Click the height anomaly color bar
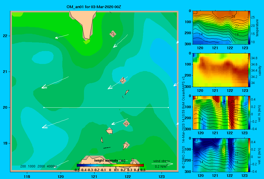This screenshot has width=264, height=179. (110, 165)
